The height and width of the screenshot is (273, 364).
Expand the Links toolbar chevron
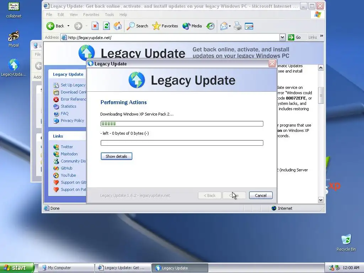(321, 36)
